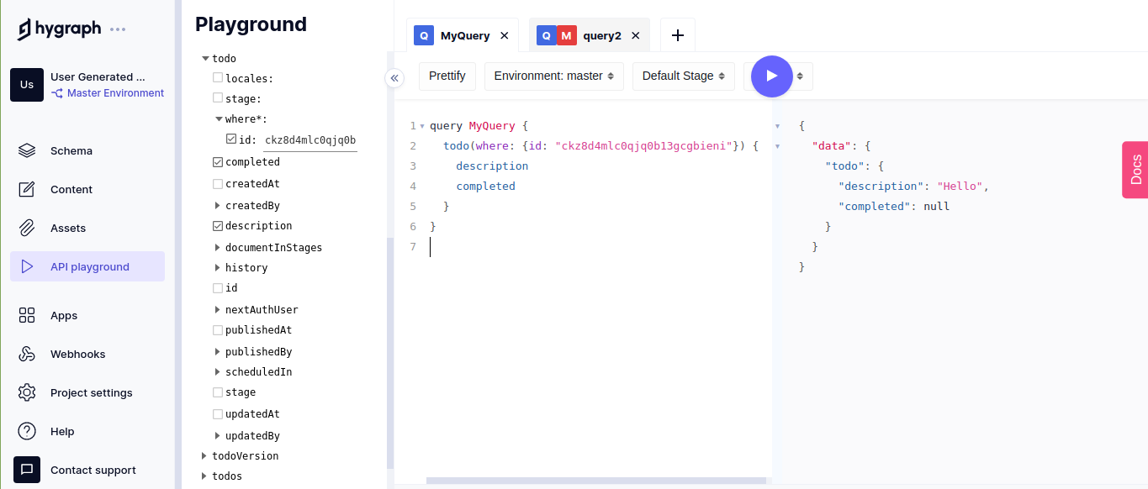Screen dimensions: 1148x489
Task: Switch to the query2 tab
Action: [601, 36]
